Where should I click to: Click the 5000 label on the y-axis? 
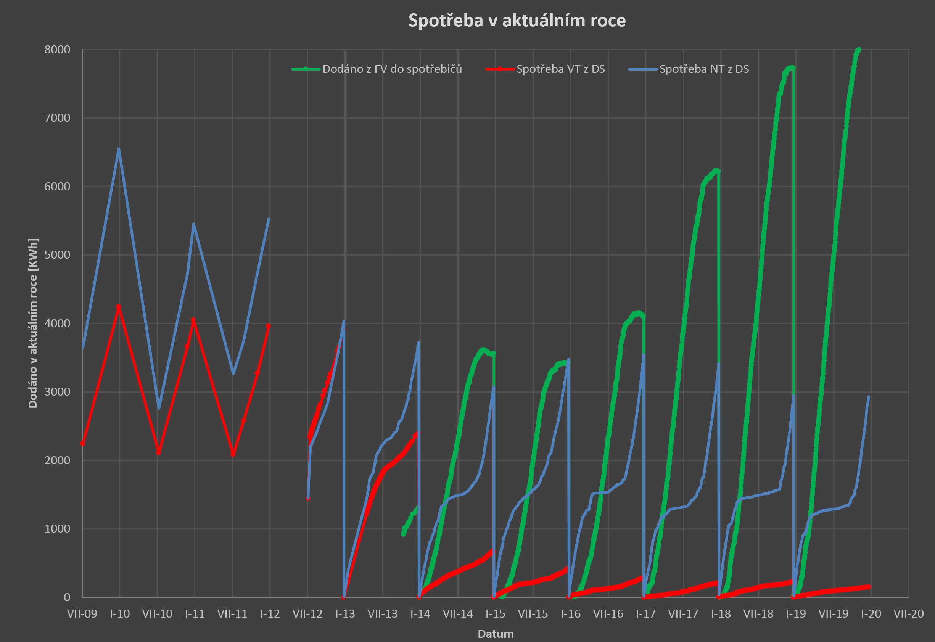tap(57, 255)
